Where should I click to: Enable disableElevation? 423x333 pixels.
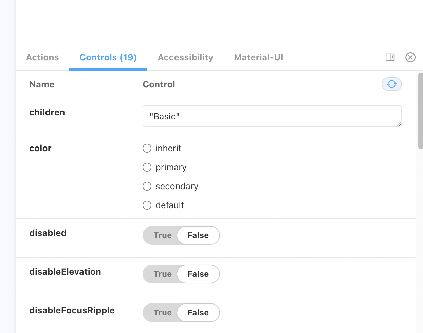pyautogui.click(x=162, y=274)
